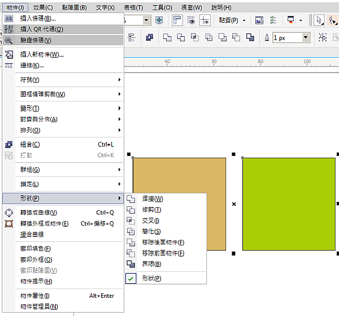Click the Align and Distribute toolbar icon
339x316 pixels.
[132, 38]
